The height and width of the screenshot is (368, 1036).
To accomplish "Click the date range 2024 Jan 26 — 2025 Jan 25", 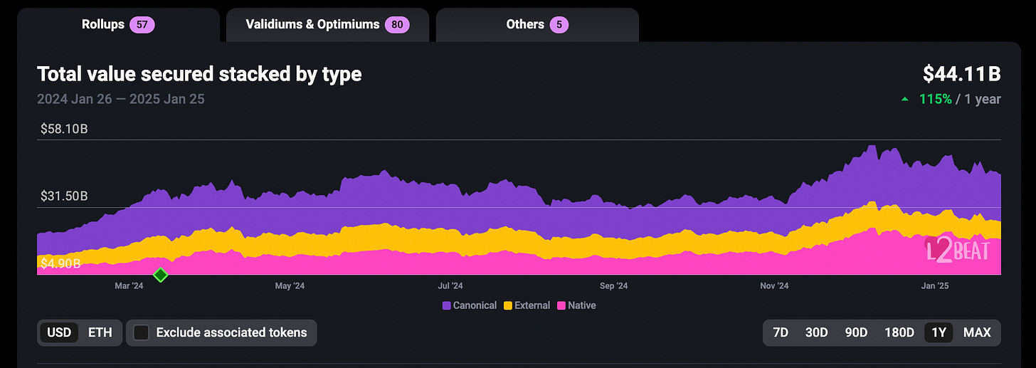I will [x=121, y=99].
